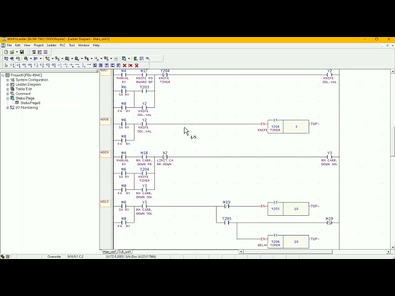Pick the rising-edge TU contact tool
The image size is (395, 296).
(24, 65)
